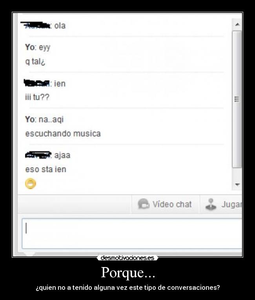Click the desmotivaciones.es logo link
255x300 pixels.
tap(127, 258)
